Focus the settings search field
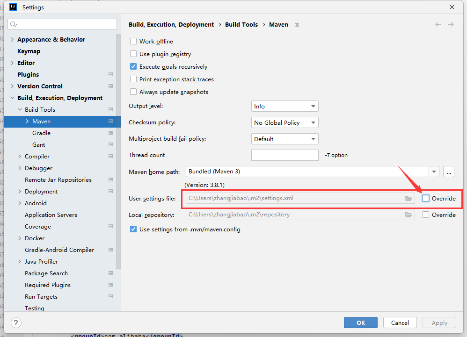This screenshot has width=467, height=337. click(63, 24)
